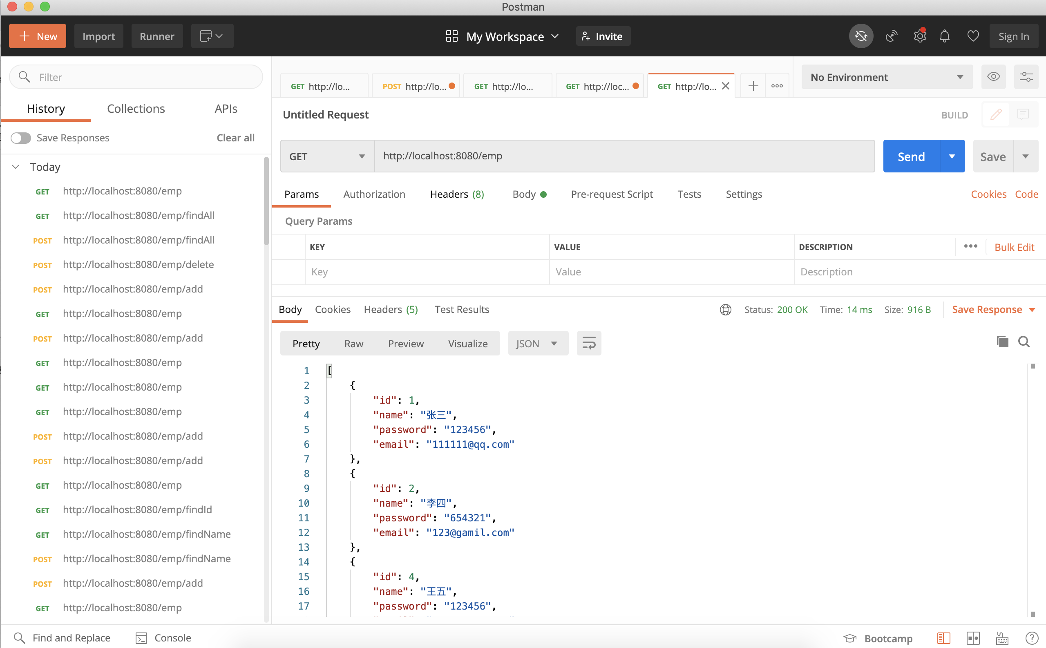Enable the Save Responses toggle

(20, 138)
